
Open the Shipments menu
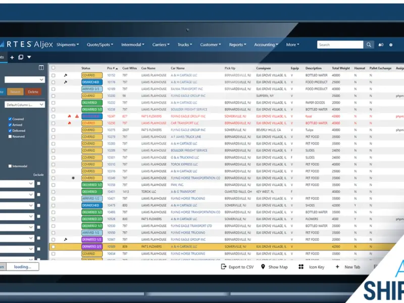point(68,44)
